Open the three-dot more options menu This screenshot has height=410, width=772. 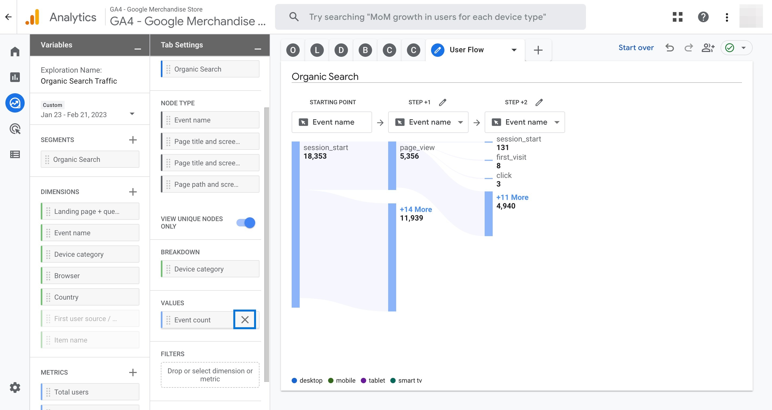click(727, 17)
